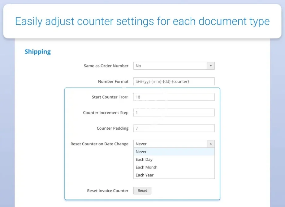Click the Same as Order Number dropdown arrow
Screen dimensions: 285x207
[210, 66]
